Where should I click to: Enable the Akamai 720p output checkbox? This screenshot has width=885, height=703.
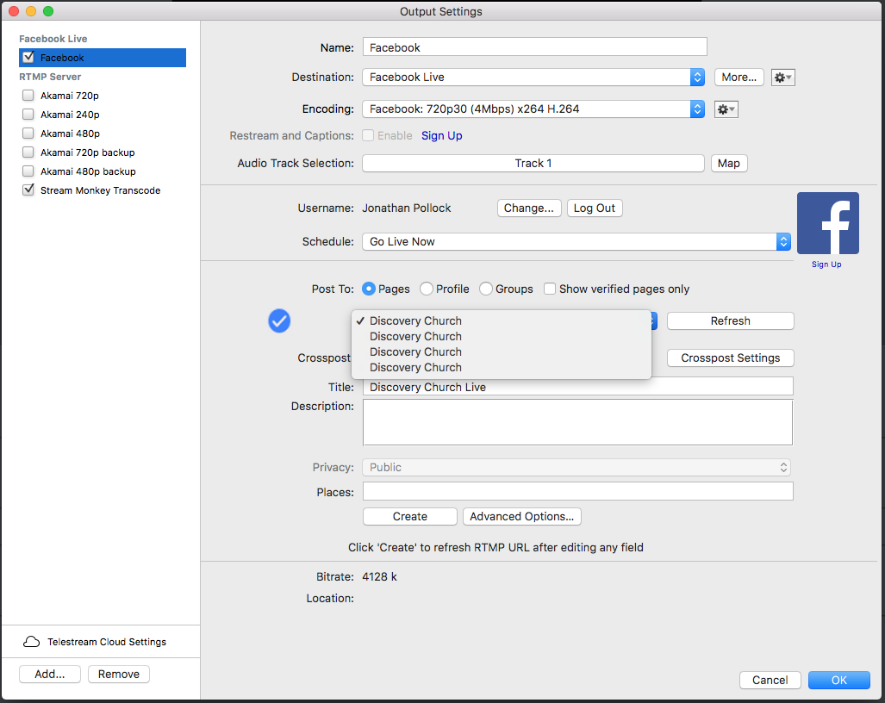tap(28, 96)
